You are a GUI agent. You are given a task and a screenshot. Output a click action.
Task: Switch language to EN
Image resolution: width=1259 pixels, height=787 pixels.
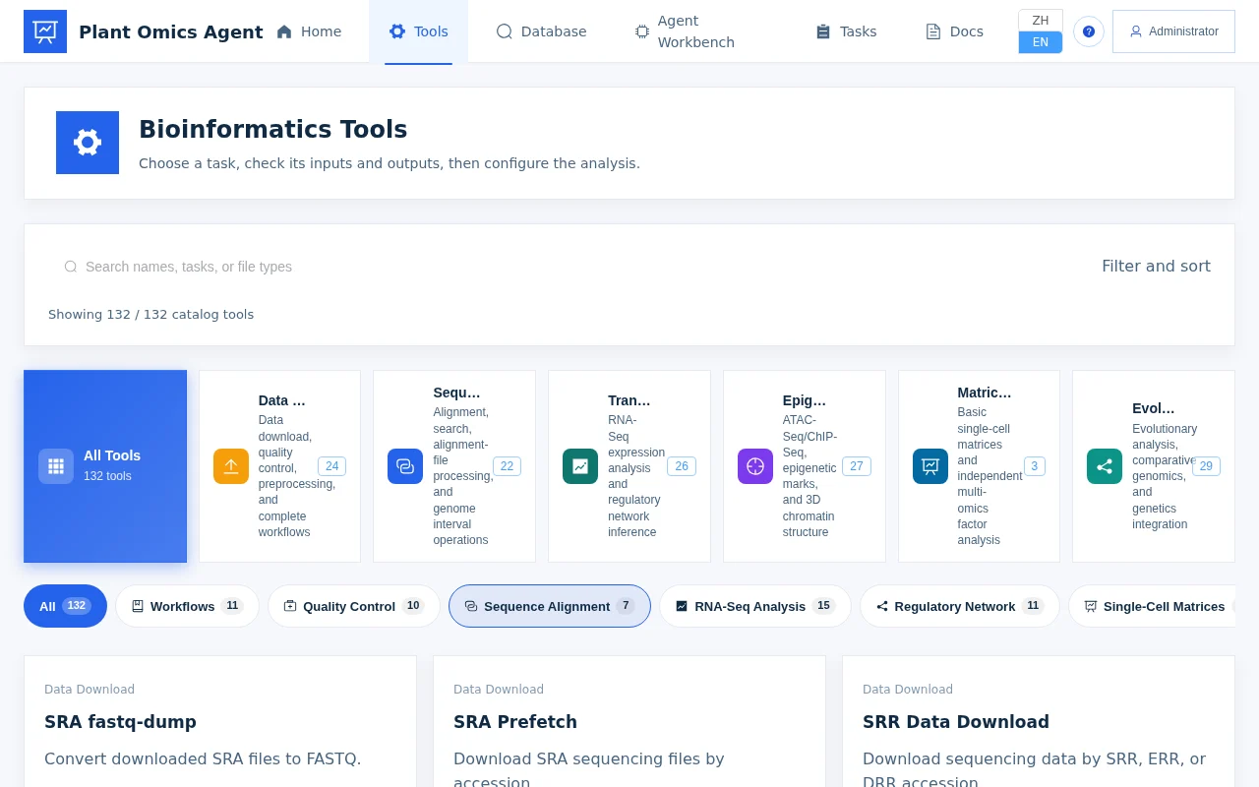(1041, 42)
